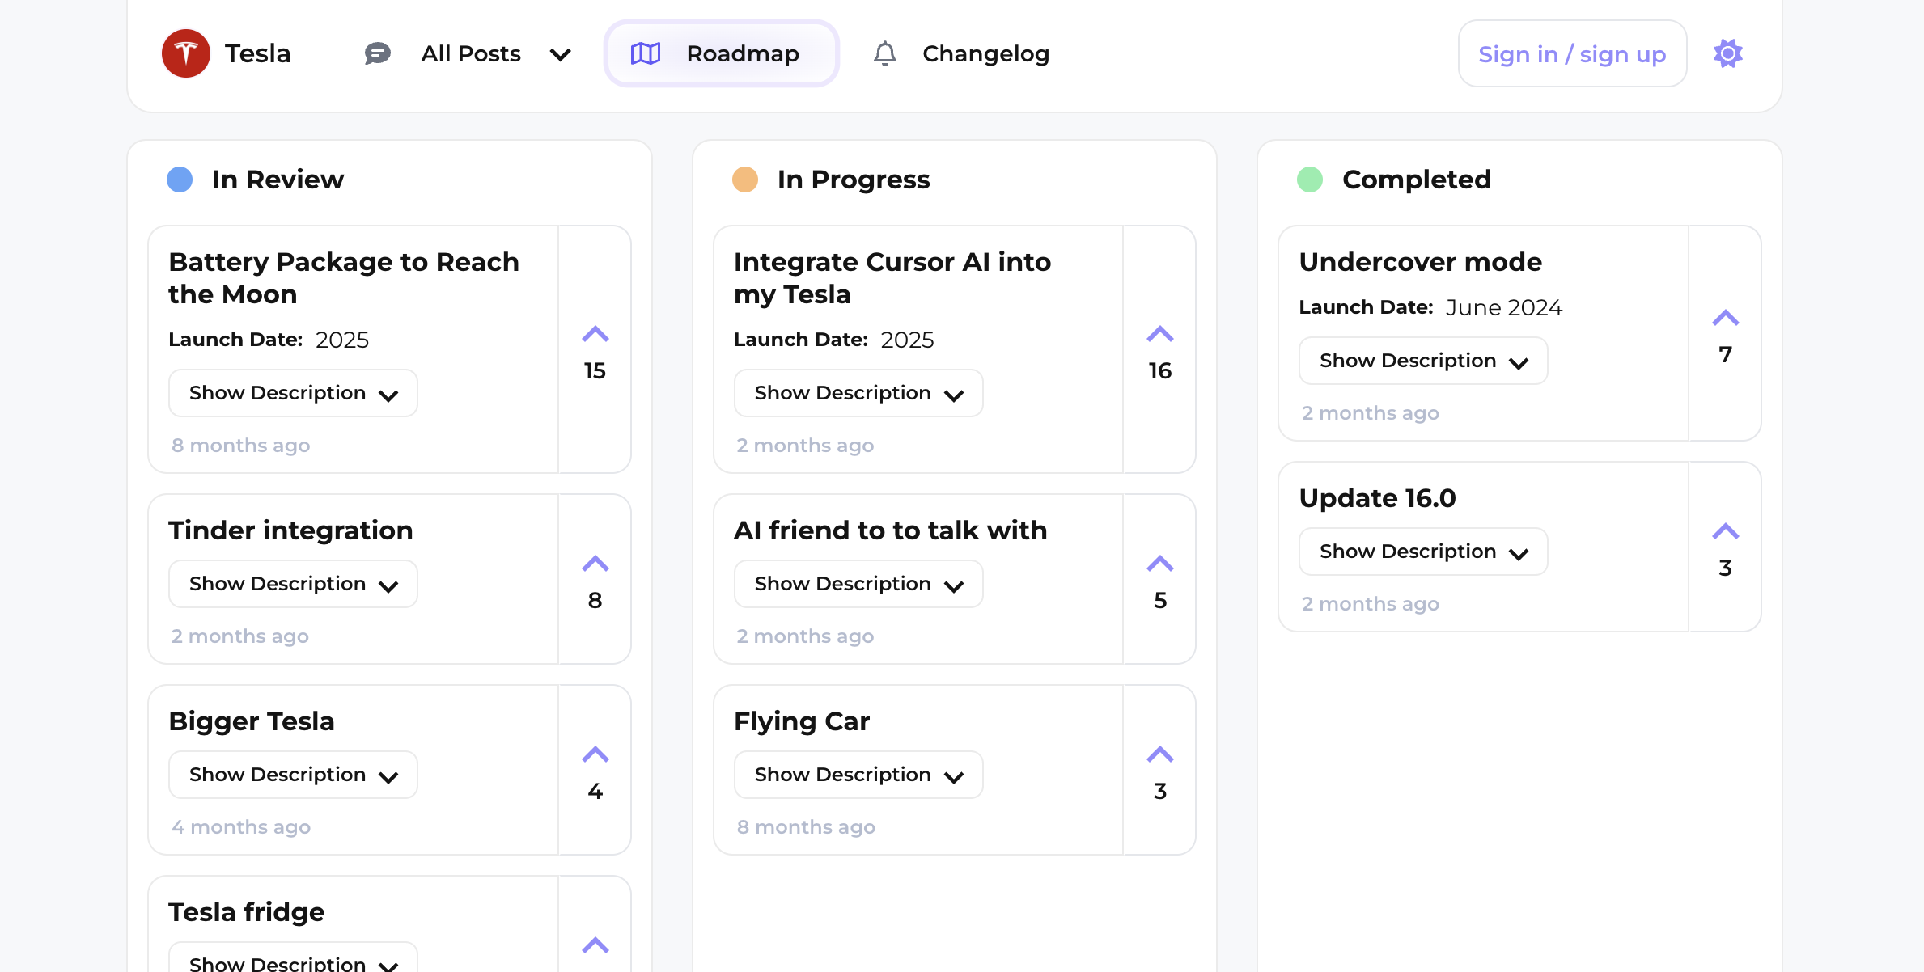Click the green Completed status dot
The width and height of the screenshot is (1924, 972).
click(x=1311, y=180)
